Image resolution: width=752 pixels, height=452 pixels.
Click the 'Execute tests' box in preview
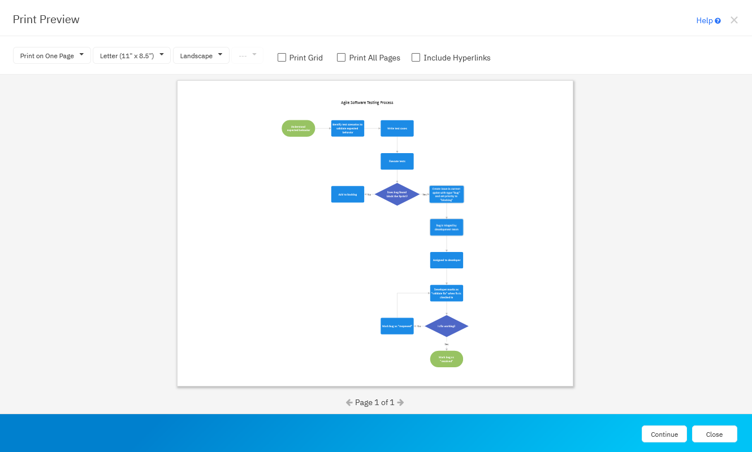pyautogui.click(x=397, y=161)
